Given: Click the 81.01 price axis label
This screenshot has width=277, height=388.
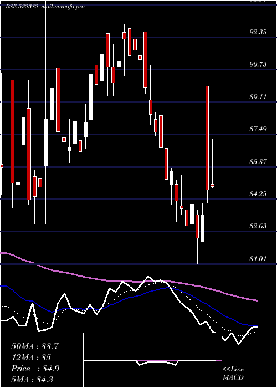Looking at the screenshot, I should (x=258, y=259).
